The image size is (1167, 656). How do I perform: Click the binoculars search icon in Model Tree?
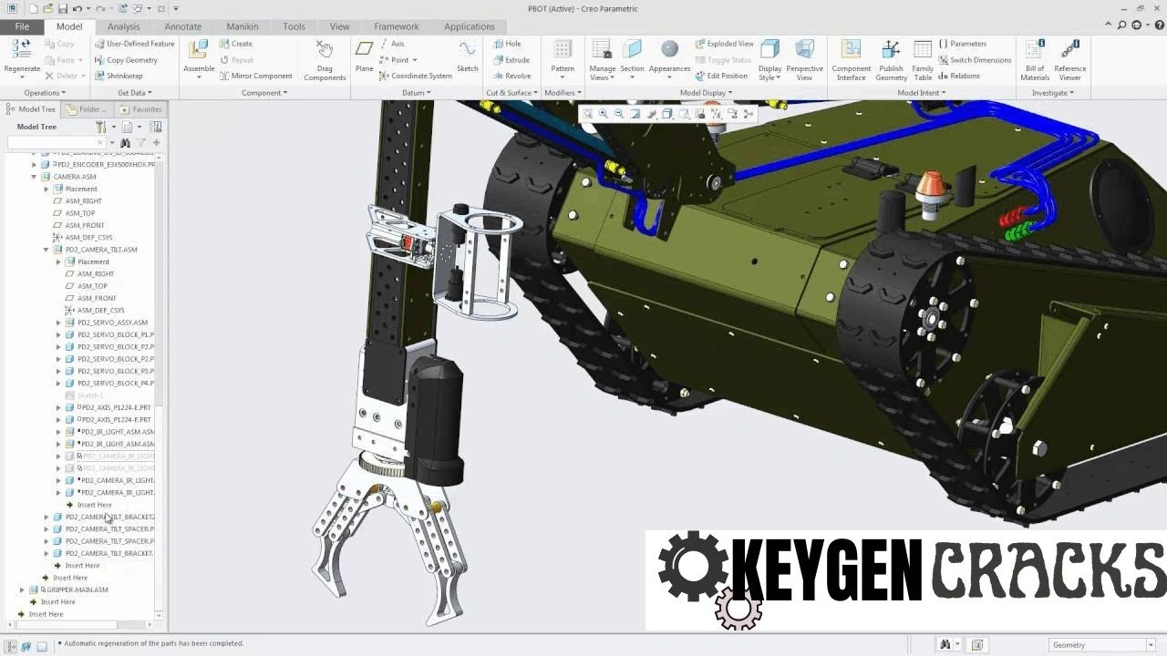(x=126, y=143)
